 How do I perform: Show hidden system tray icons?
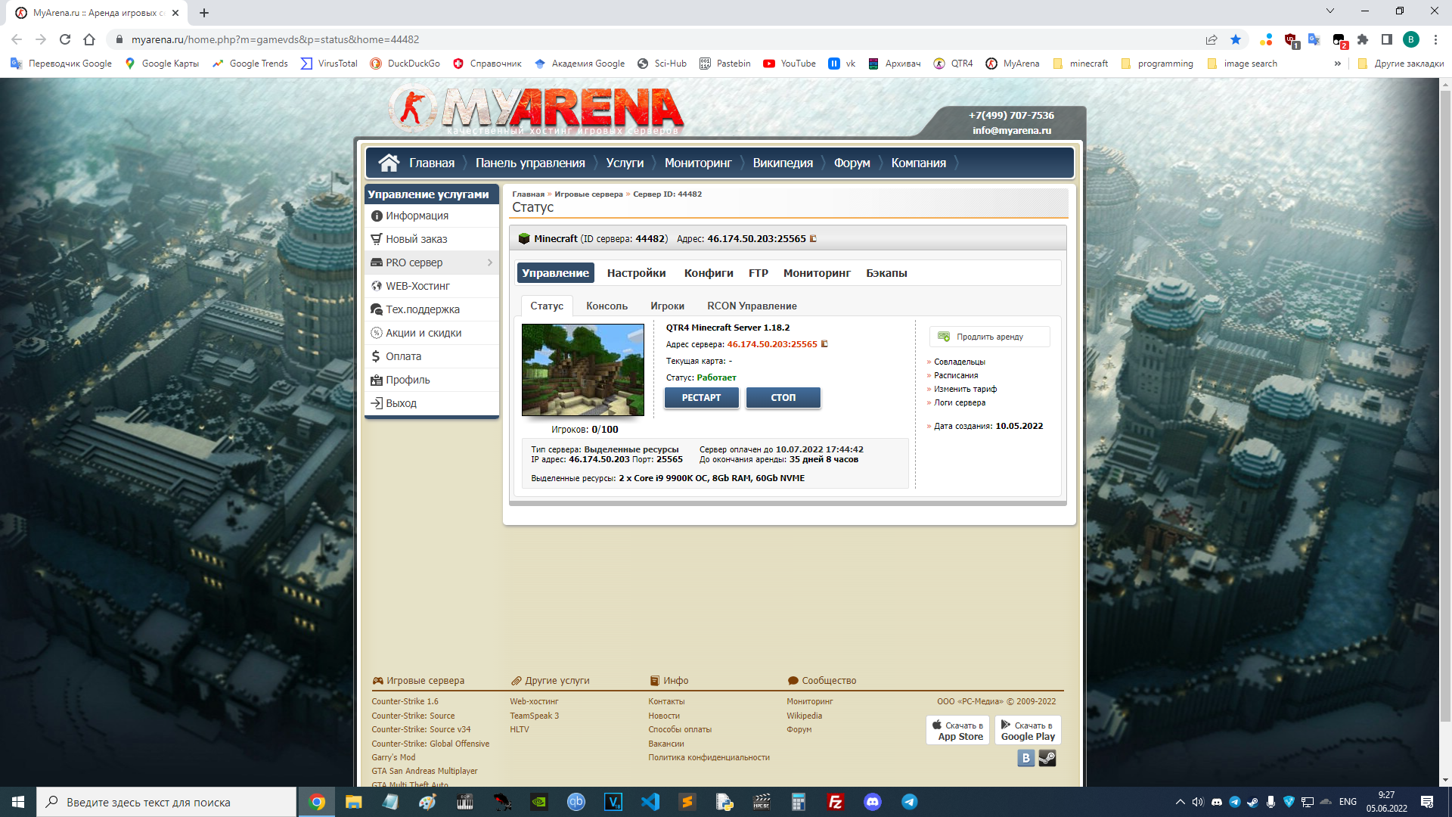(x=1180, y=802)
